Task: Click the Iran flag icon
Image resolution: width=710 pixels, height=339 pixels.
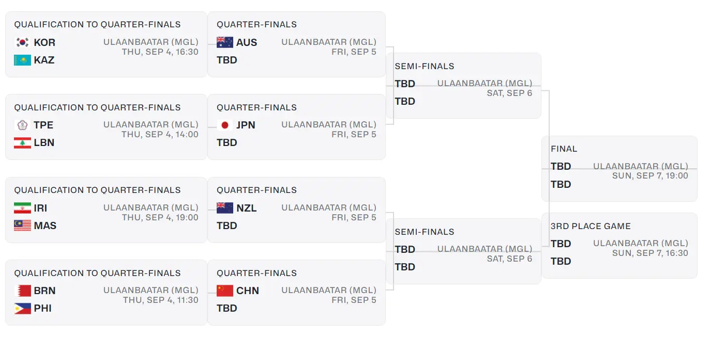Action: tap(22, 208)
